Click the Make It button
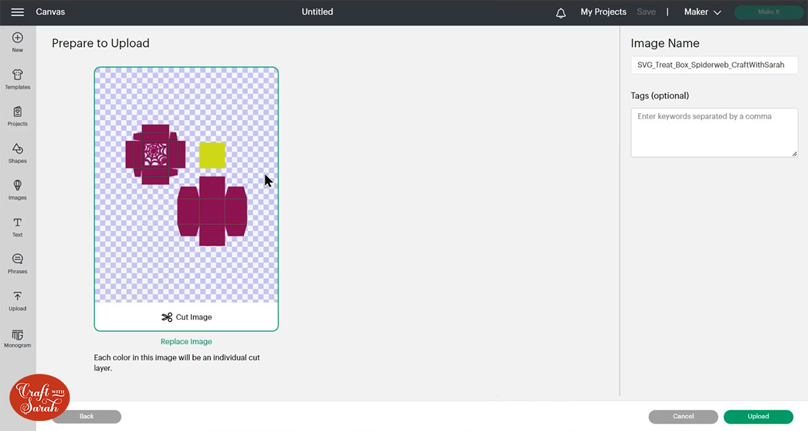This screenshot has width=808, height=431. coord(768,12)
